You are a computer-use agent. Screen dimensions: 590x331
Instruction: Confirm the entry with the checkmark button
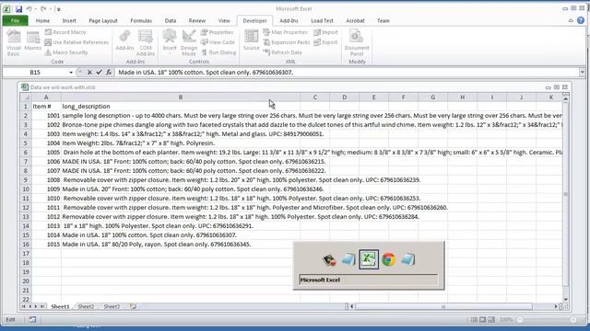(99, 72)
